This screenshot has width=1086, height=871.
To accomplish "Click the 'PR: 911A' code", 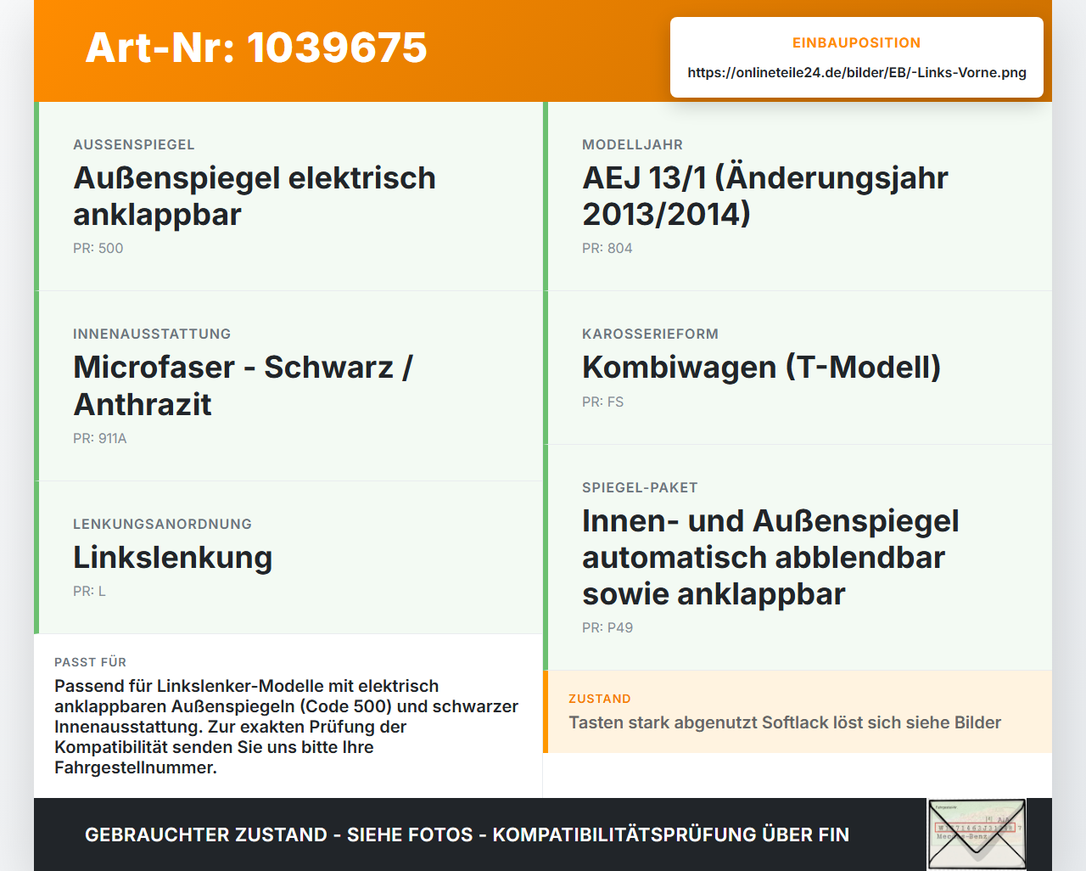I will pyautogui.click(x=100, y=438).
